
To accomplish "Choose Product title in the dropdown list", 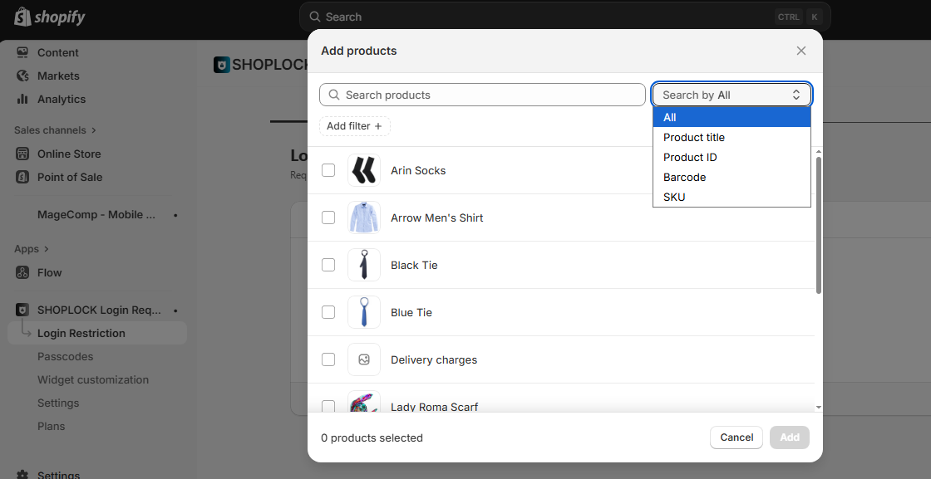I will point(694,137).
